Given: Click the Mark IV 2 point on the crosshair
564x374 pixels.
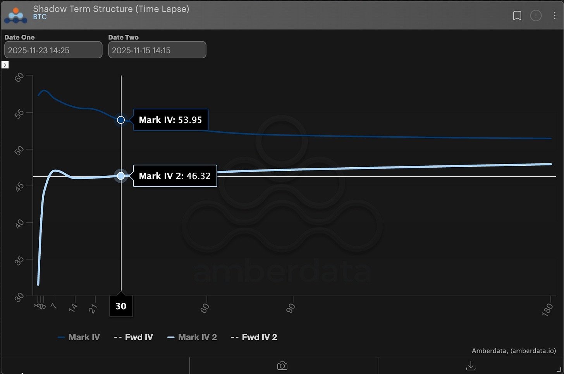Looking at the screenshot, I should [x=121, y=176].
